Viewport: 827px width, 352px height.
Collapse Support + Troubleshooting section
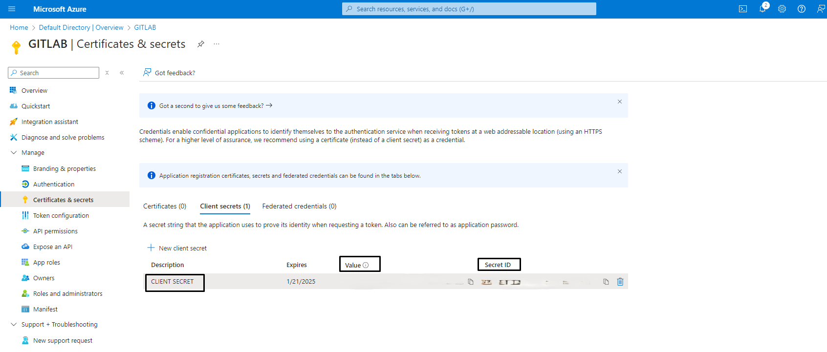14,325
